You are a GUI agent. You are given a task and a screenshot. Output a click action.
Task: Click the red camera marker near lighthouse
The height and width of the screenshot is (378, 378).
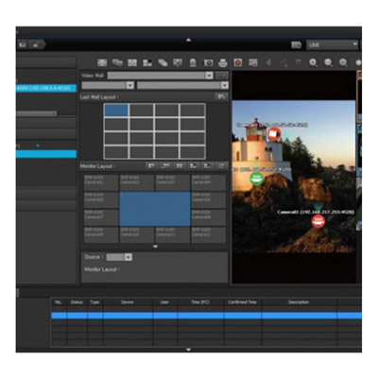point(274,134)
